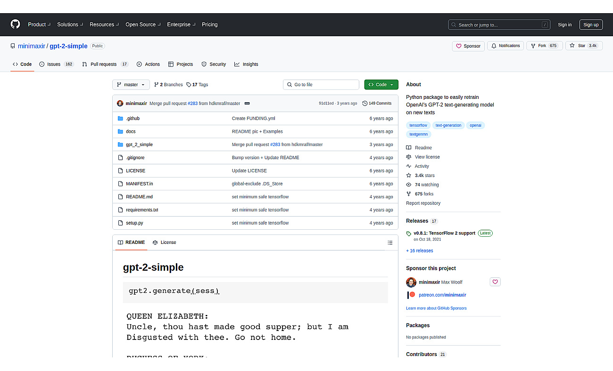The image size is (613, 371).
Task: View the 3.4k stars link
Action: (421, 176)
